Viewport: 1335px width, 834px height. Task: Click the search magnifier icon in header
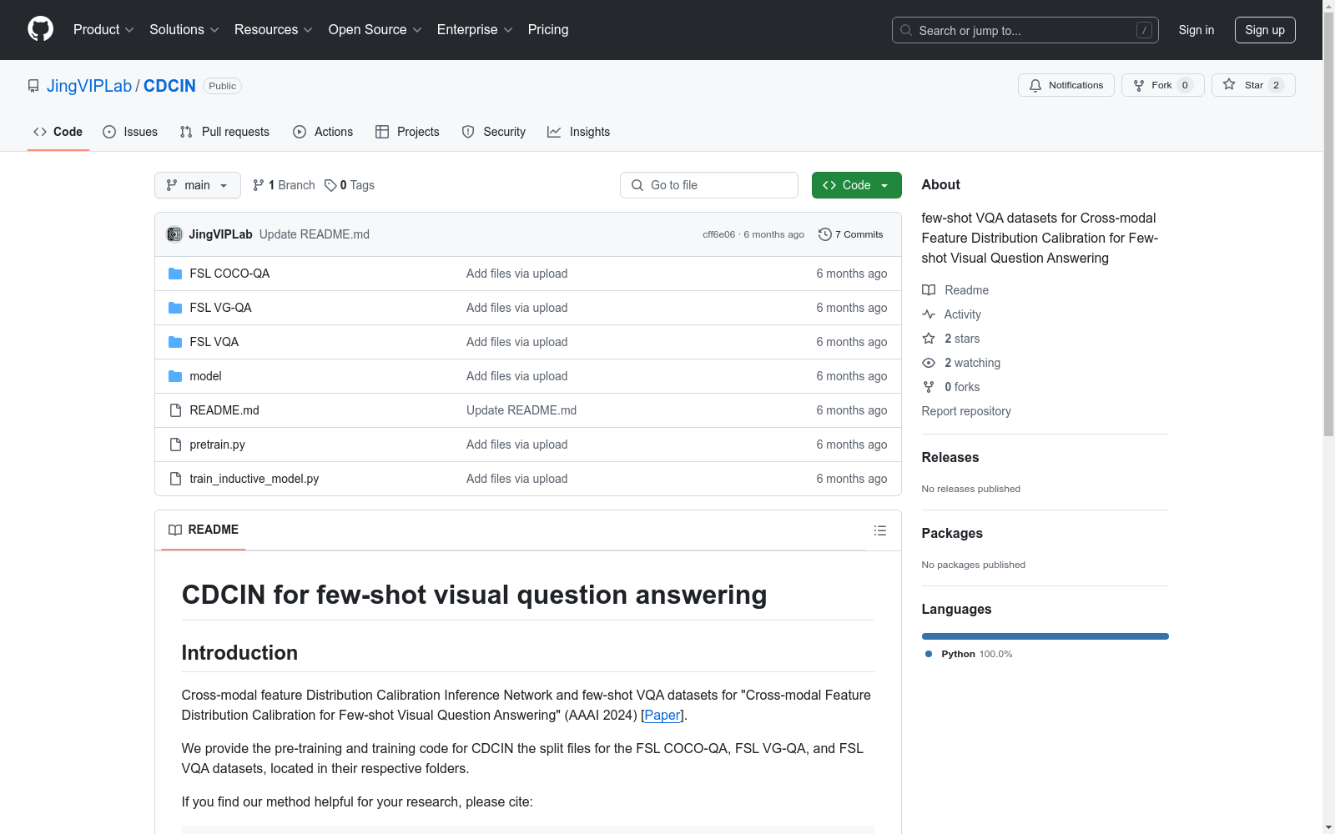tap(906, 30)
